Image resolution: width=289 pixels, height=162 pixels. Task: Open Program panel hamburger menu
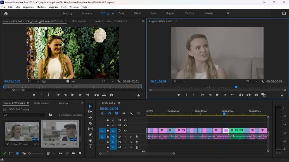click(176, 21)
